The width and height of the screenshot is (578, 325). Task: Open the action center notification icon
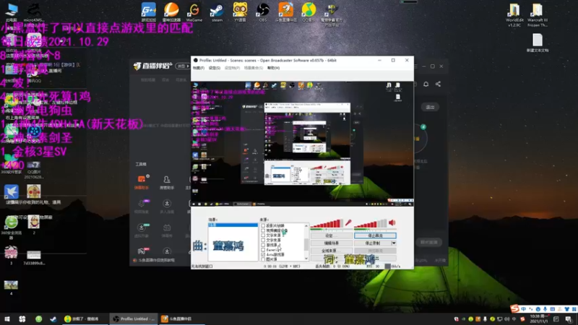coord(569,319)
